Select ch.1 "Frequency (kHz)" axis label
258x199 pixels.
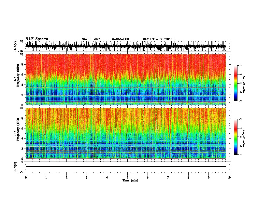pyautogui.click(x=18, y=75)
